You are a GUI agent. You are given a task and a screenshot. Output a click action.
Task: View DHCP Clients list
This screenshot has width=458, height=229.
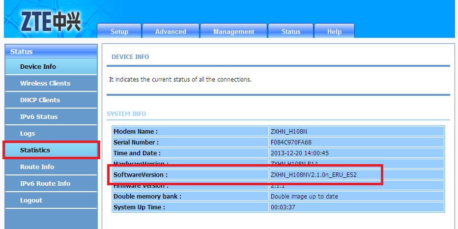[51, 100]
